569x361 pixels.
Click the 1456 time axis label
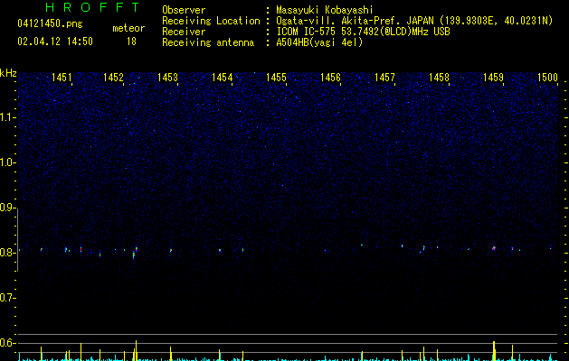pos(330,78)
